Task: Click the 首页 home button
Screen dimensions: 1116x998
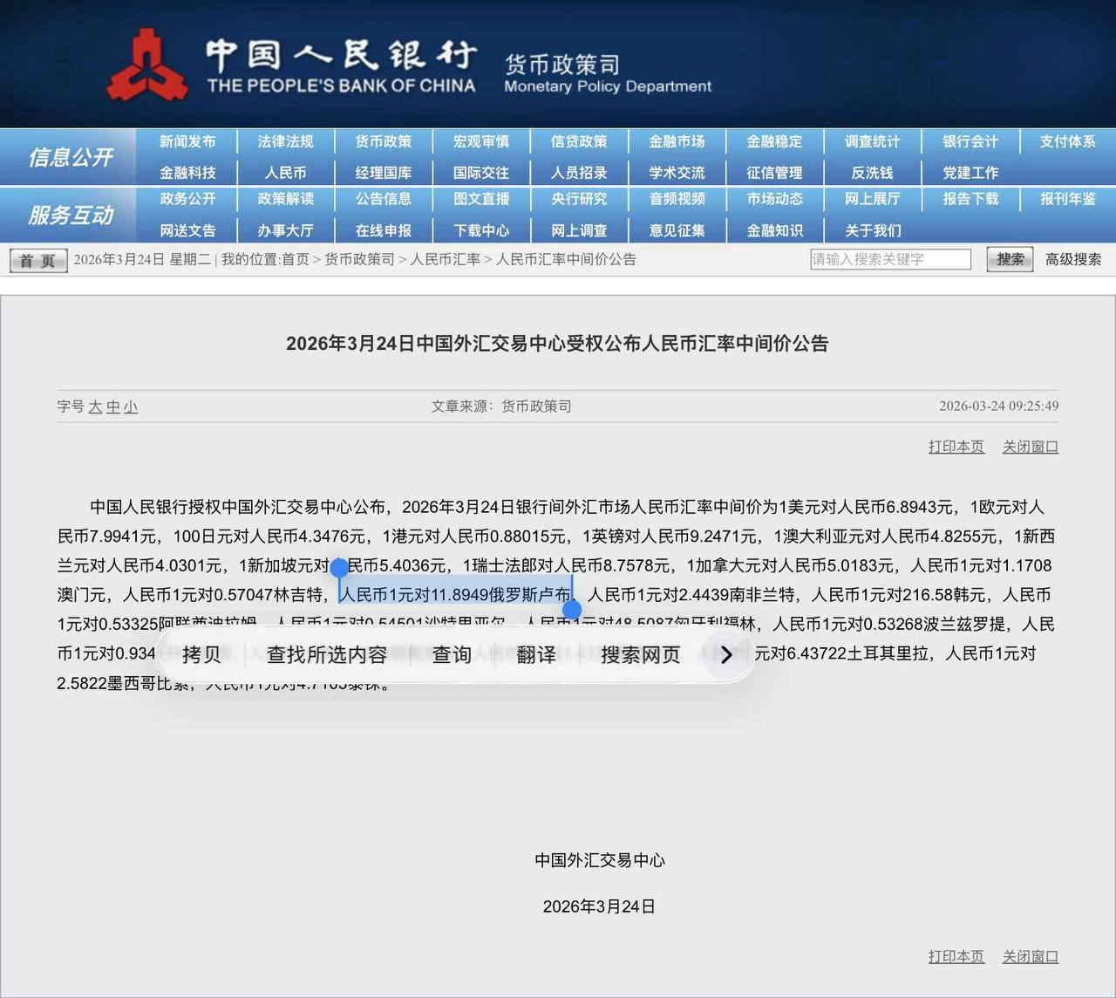Action: click(37, 260)
